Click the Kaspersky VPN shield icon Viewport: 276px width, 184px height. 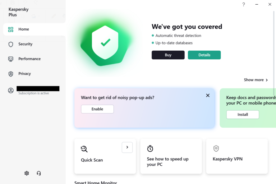216,148
